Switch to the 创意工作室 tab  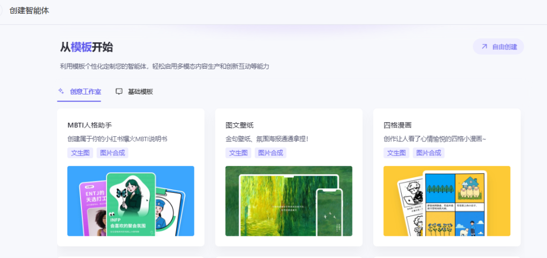click(85, 91)
